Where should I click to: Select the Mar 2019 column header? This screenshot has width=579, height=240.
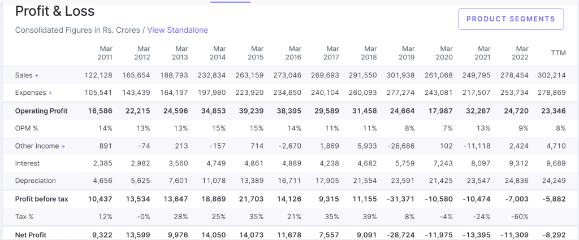407,53
